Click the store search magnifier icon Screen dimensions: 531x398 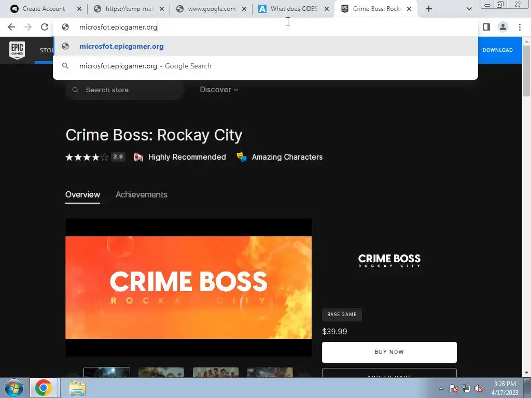click(76, 90)
